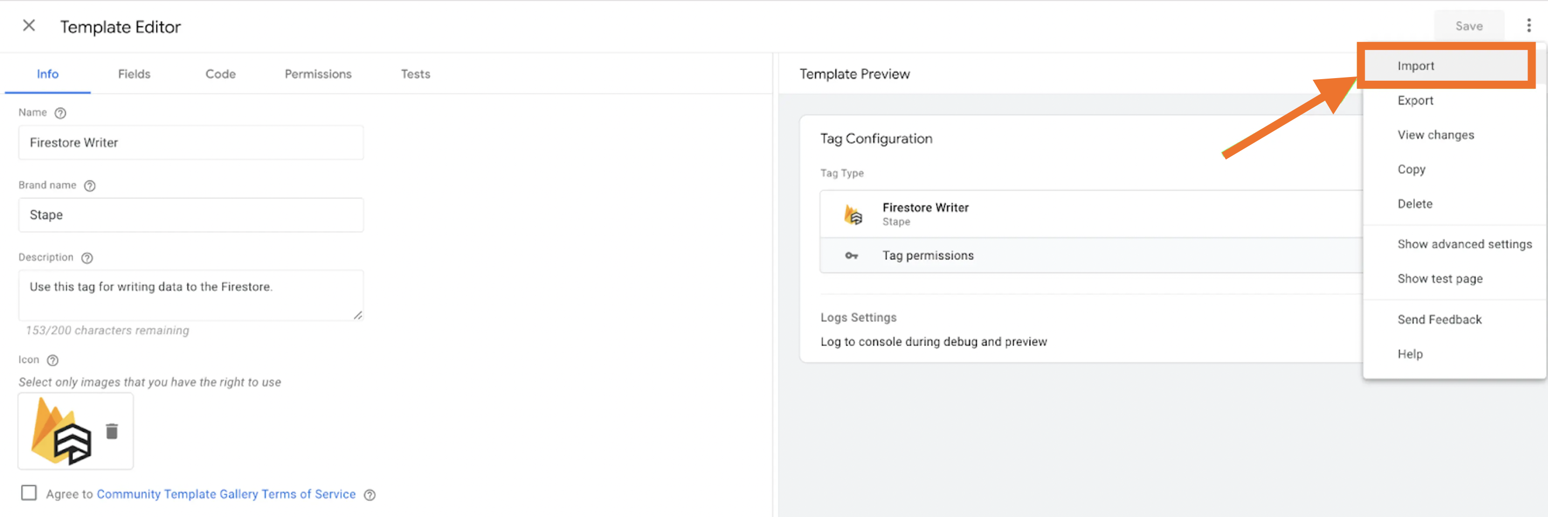Select Delete from the menu
Image resolution: width=1548 pixels, height=517 pixels.
point(1454,204)
